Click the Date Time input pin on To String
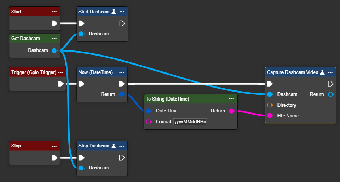Screen dimensions: 340x182 pyautogui.click(x=149, y=111)
